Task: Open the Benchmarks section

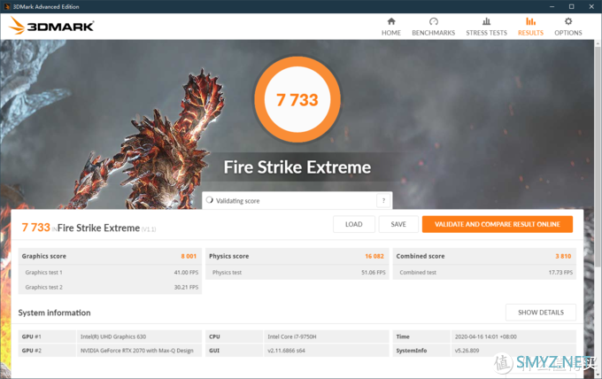Action: (433, 26)
